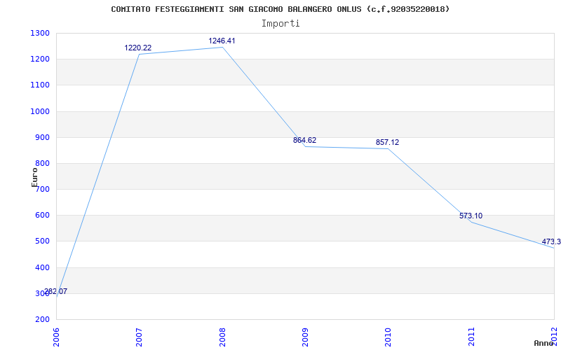Click the 1100 y-axis tick label
This screenshot has width=561, height=350.
point(40,85)
